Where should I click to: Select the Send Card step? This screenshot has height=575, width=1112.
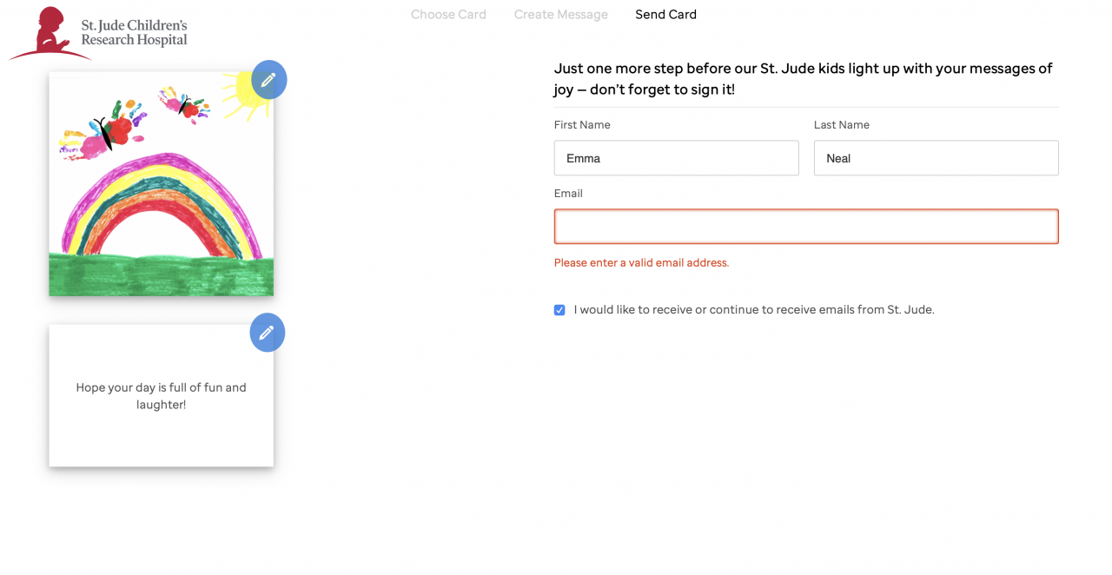[x=665, y=15]
